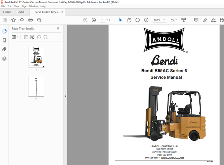The height and width of the screenshot is (165, 224).
Task: Delete selected page with trash icon
Action: 26,37
